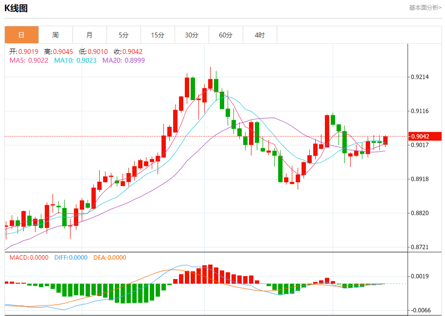Select the 日 daily chart tab

point(21,35)
